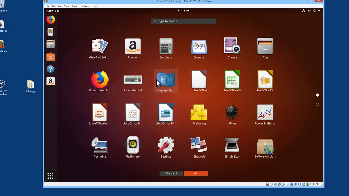The image size is (349, 196).
Task: Launch Amazon from app grid
Action: (133, 49)
